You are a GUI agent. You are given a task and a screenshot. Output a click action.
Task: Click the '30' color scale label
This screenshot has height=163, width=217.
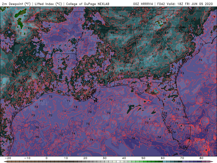click(x=105, y=158)
